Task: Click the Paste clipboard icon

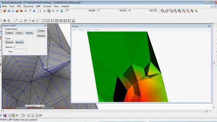Action: coord(49,11)
